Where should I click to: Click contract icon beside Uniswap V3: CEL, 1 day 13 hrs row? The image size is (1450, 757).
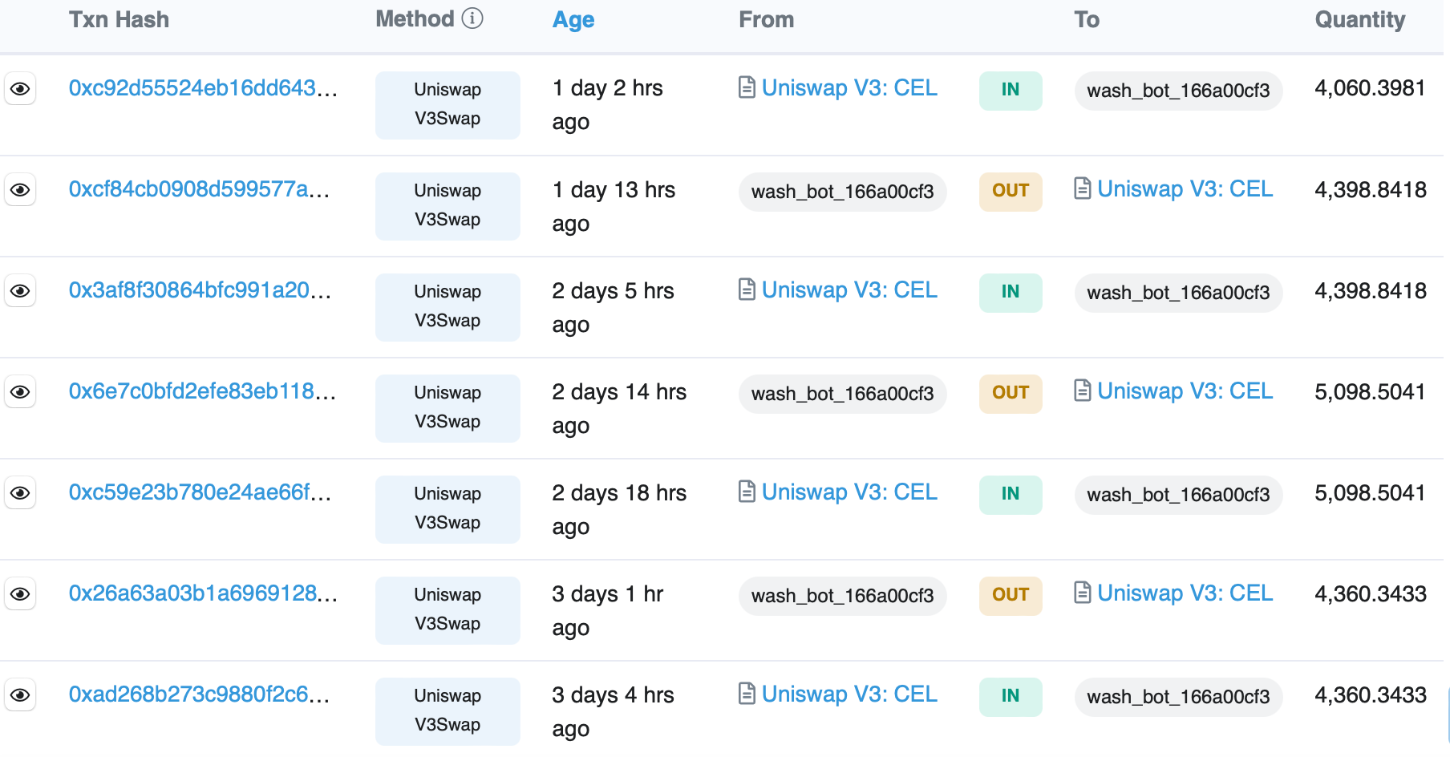(x=1083, y=188)
